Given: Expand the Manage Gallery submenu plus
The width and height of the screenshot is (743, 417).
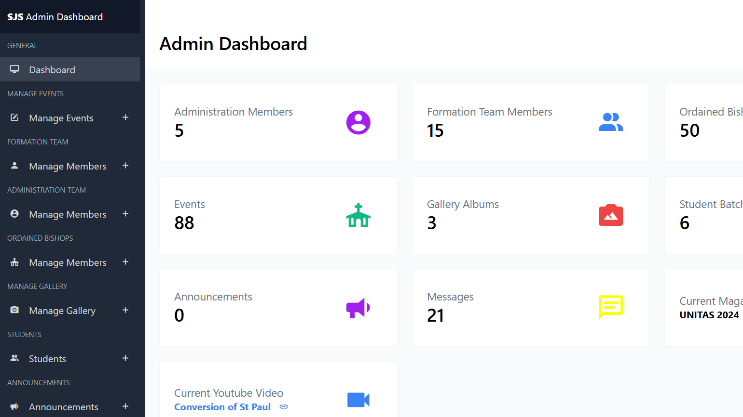Looking at the screenshot, I should [x=125, y=310].
